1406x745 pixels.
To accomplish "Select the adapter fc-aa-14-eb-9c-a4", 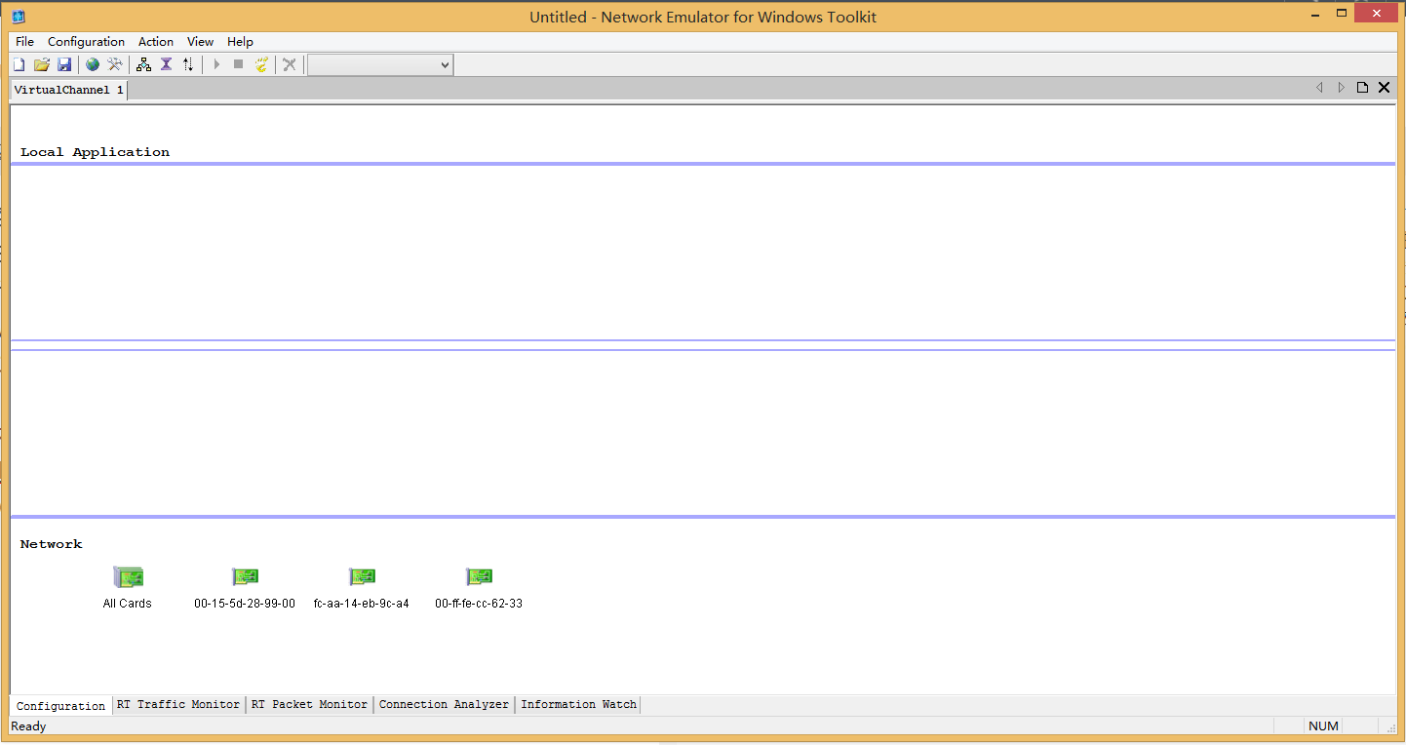I will coord(362,577).
